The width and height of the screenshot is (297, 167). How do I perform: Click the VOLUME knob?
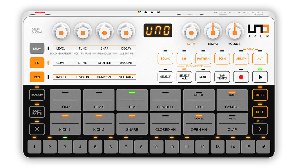click(x=234, y=33)
